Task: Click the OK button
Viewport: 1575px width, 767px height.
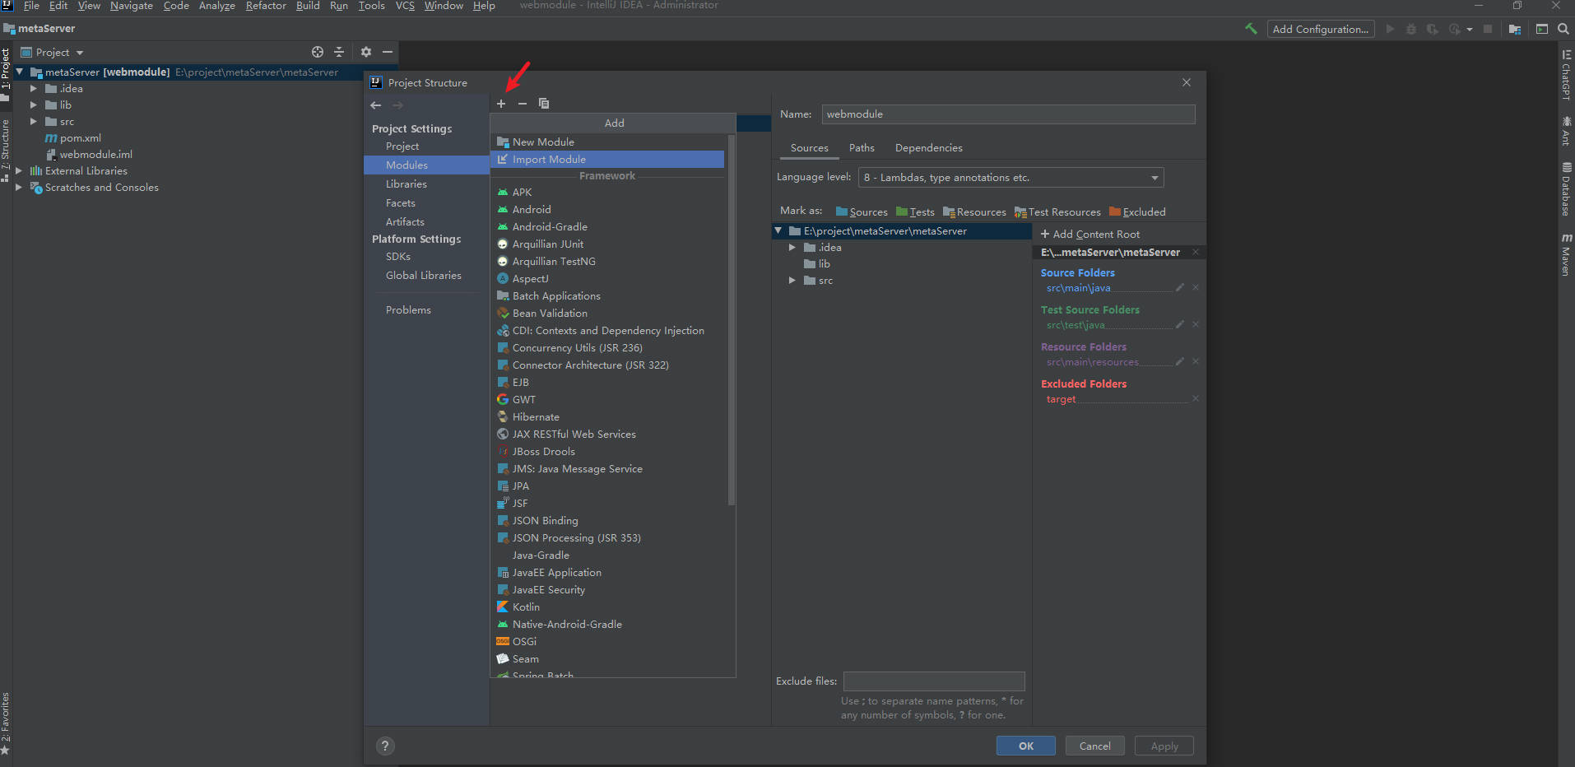Action: 1026,746
